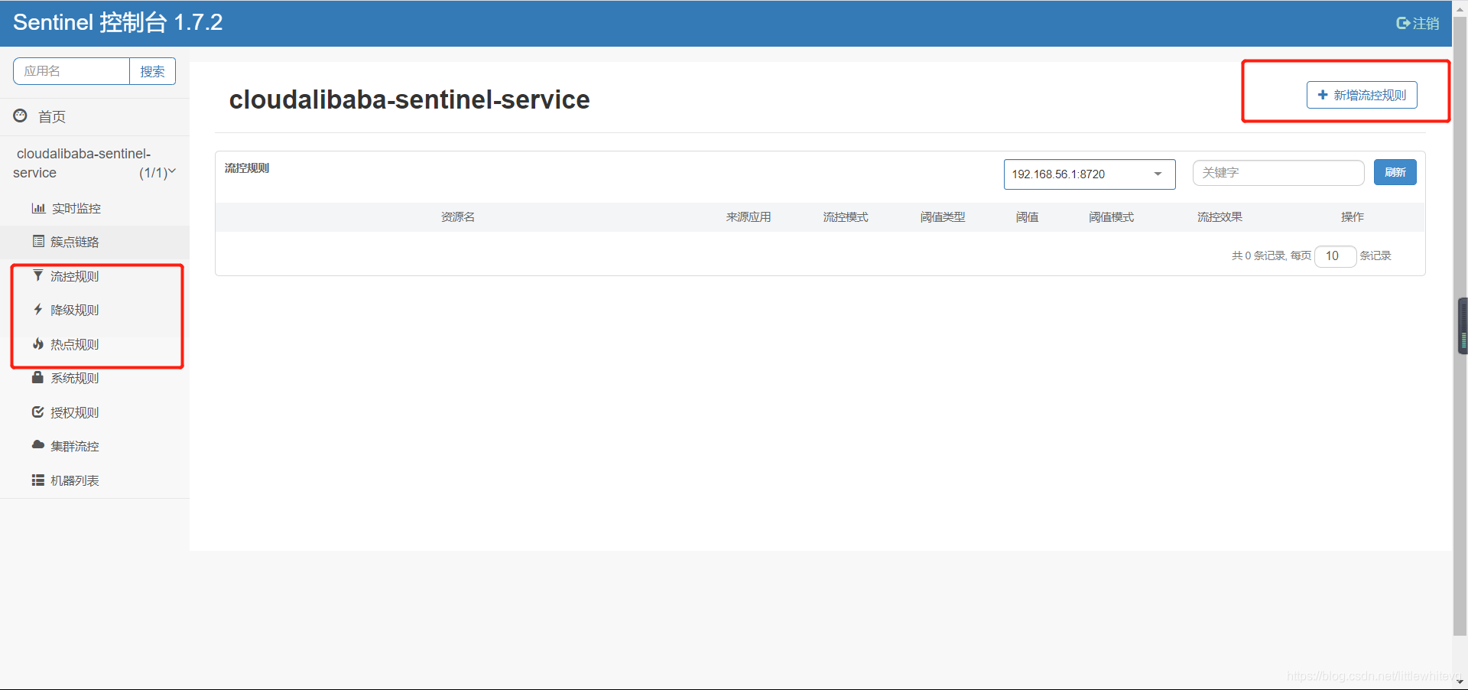Click 注销 logout link
The width and height of the screenshot is (1468, 690).
[1418, 23]
